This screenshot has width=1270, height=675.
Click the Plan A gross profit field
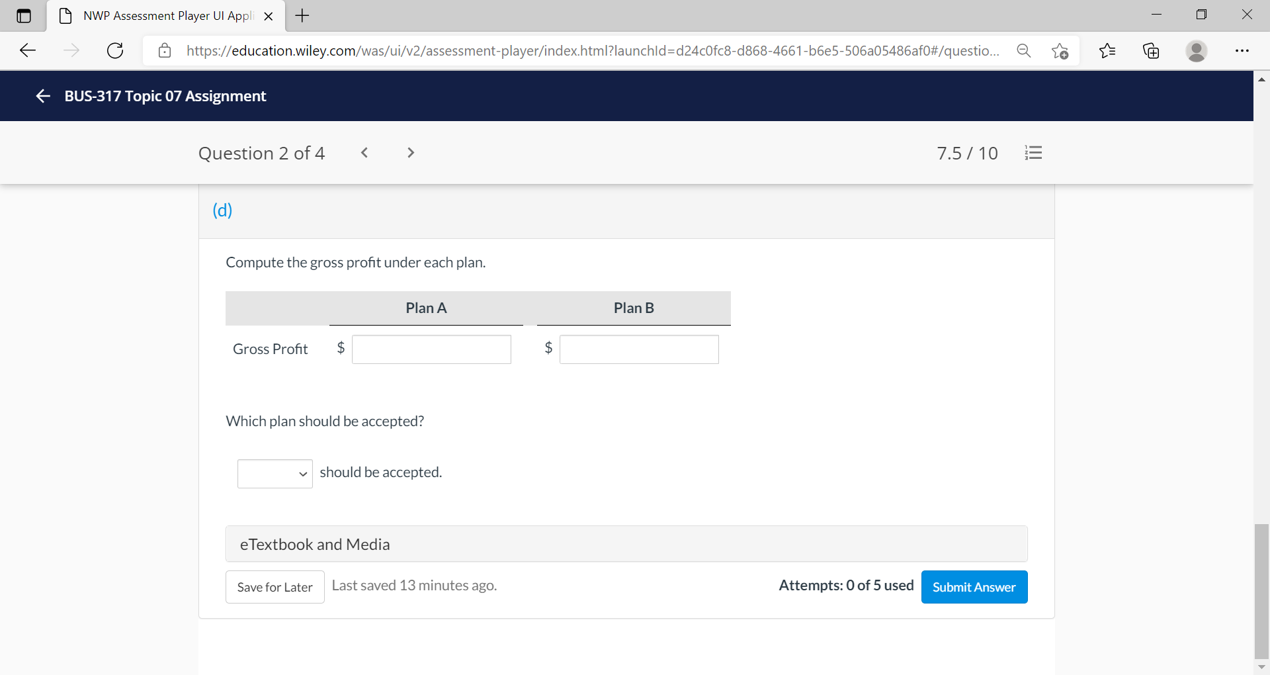pyautogui.click(x=431, y=349)
